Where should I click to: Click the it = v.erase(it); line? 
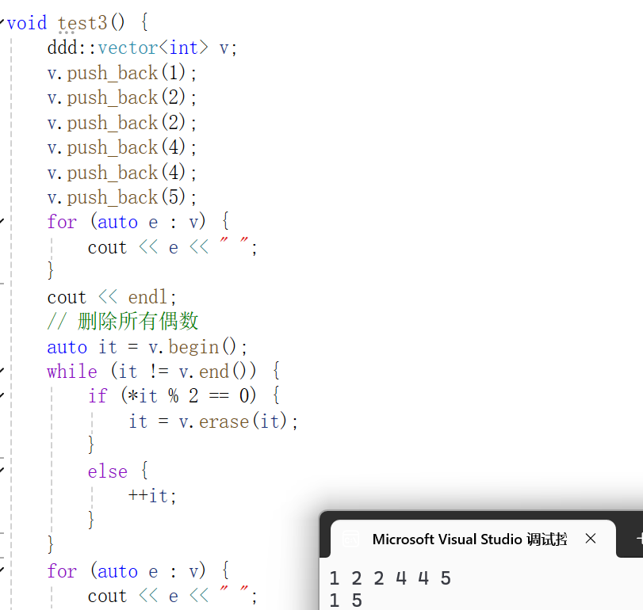pyautogui.click(x=213, y=421)
